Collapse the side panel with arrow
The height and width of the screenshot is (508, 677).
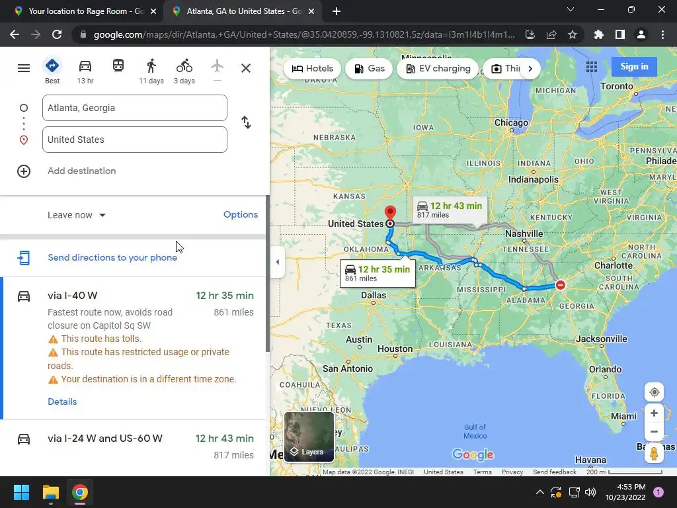pyautogui.click(x=277, y=262)
